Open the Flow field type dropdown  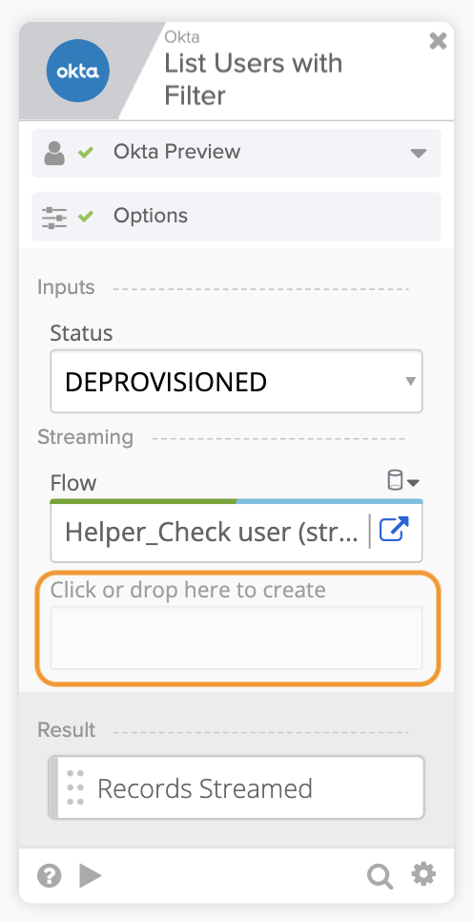click(403, 482)
